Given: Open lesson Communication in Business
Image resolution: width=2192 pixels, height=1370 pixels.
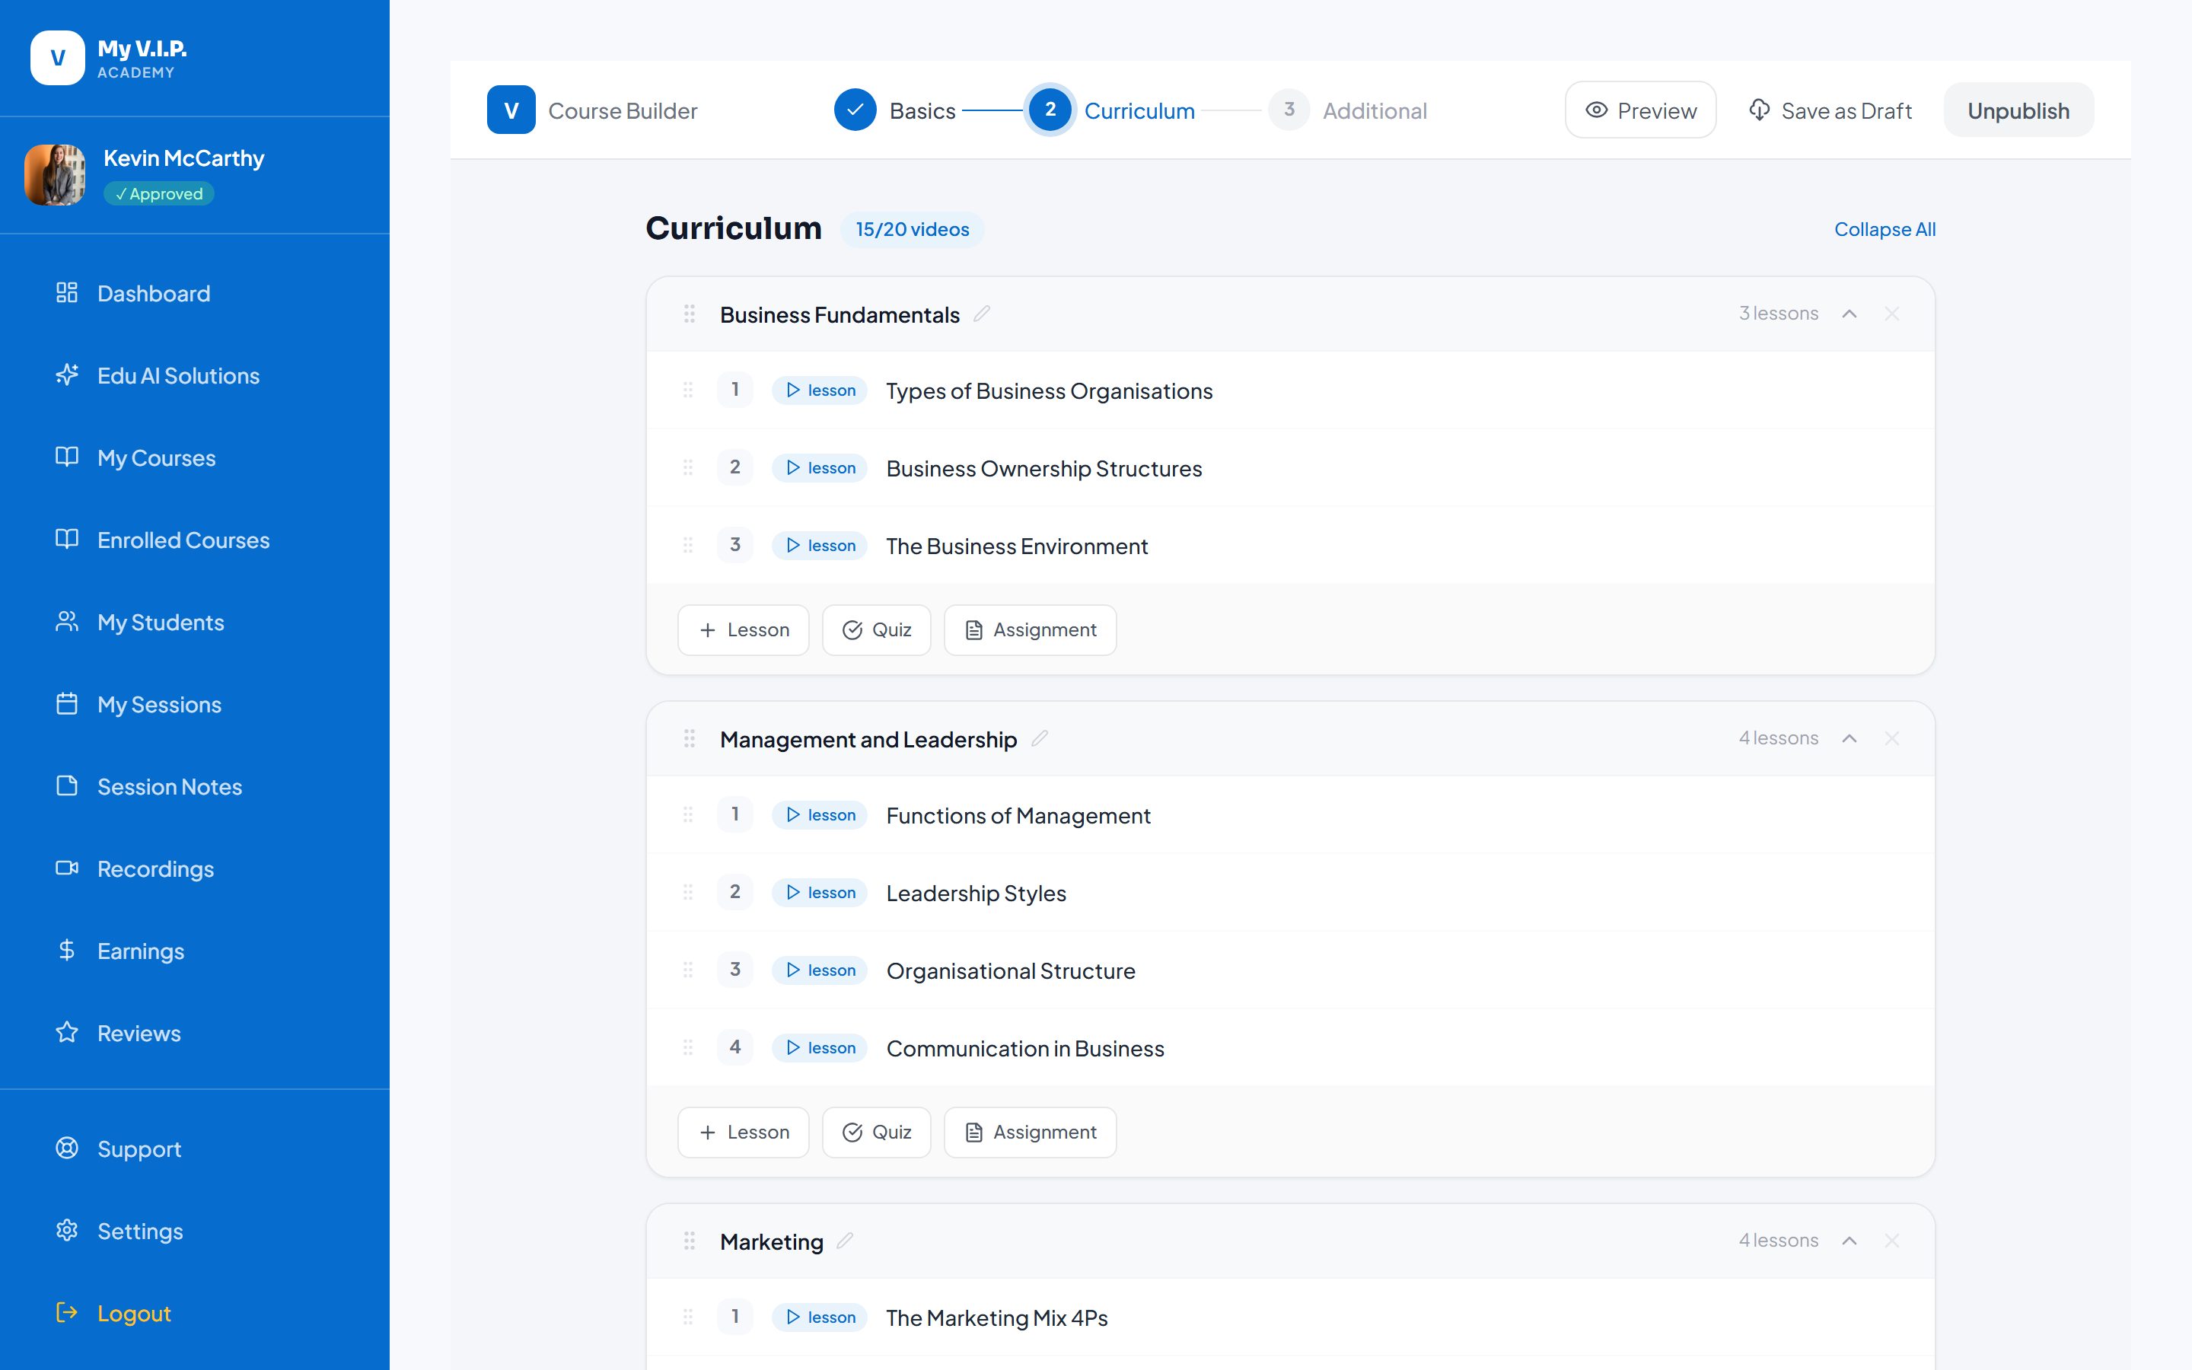Looking at the screenshot, I should [1024, 1048].
